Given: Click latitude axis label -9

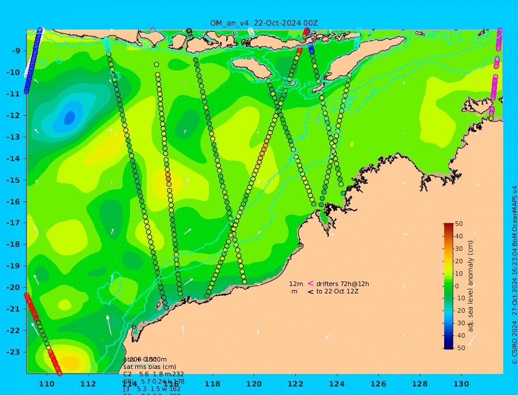Looking at the screenshot, I should click(x=16, y=51).
